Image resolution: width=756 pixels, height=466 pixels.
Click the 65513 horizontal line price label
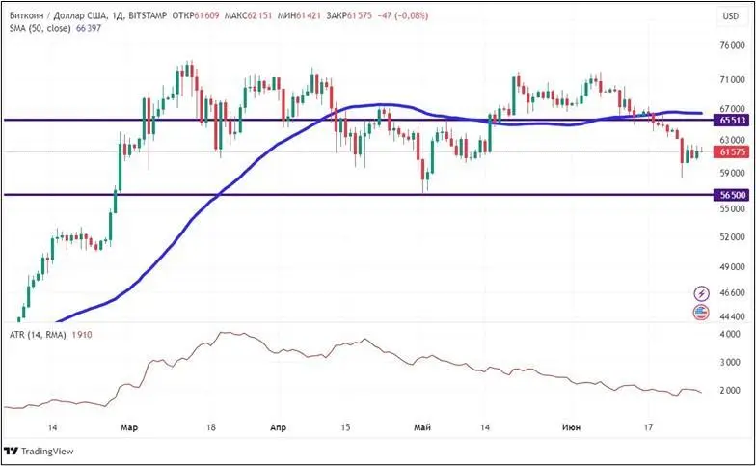730,121
